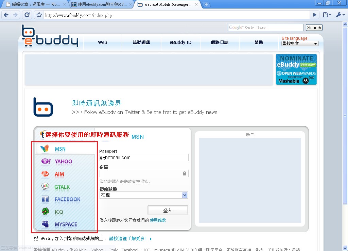Viewport: 348px width, 251px height.
Task: Click the Go arrow next to the address bar
Action: tap(315, 15)
